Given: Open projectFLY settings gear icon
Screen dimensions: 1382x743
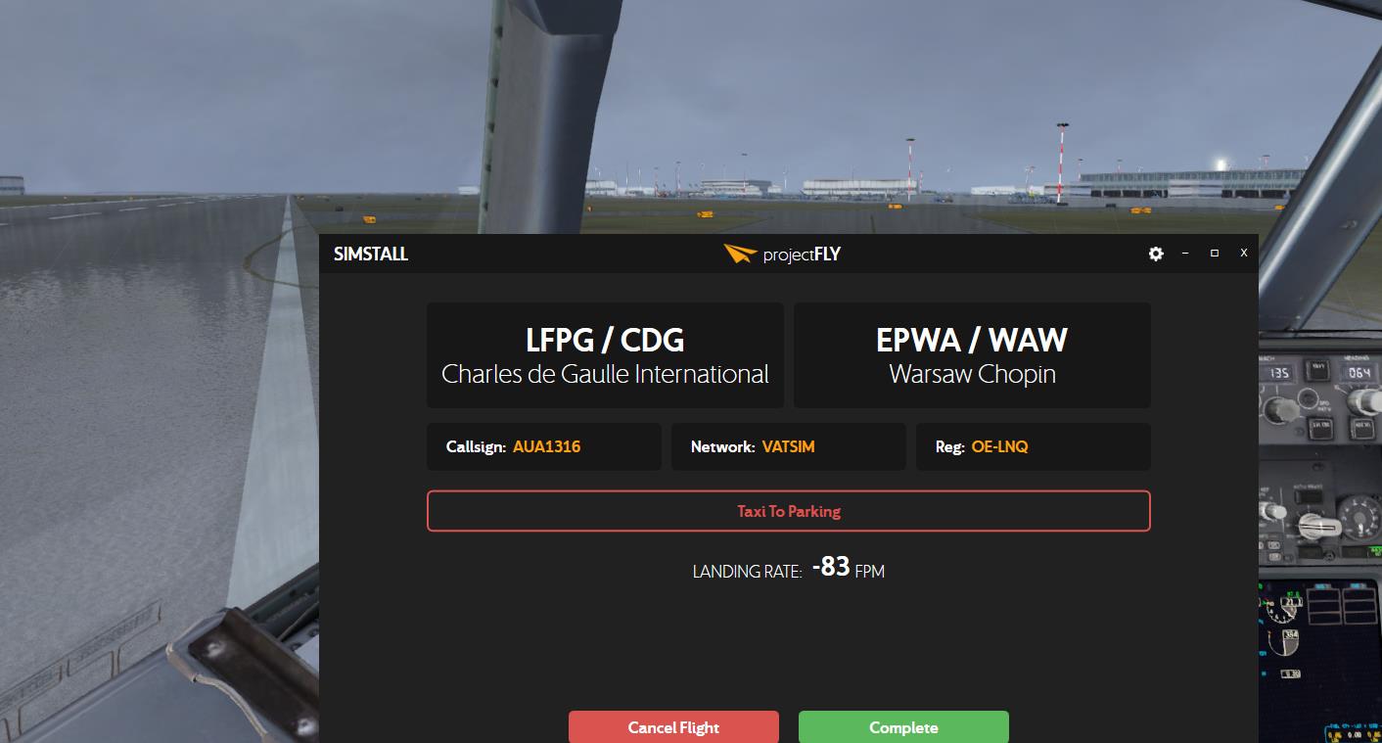Looking at the screenshot, I should click(x=1156, y=254).
